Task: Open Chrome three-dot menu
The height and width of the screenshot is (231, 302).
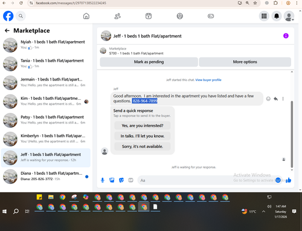Action: coord(297,3)
